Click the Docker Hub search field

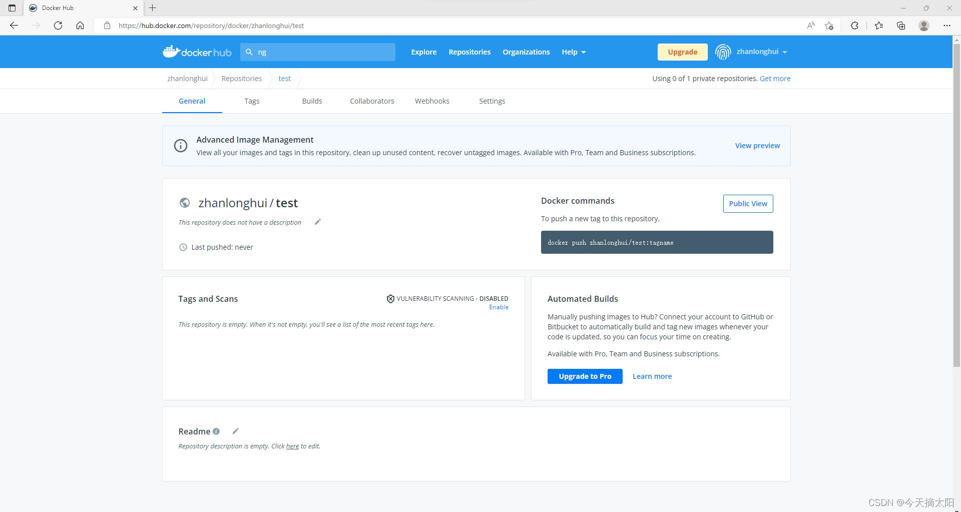[318, 52]
